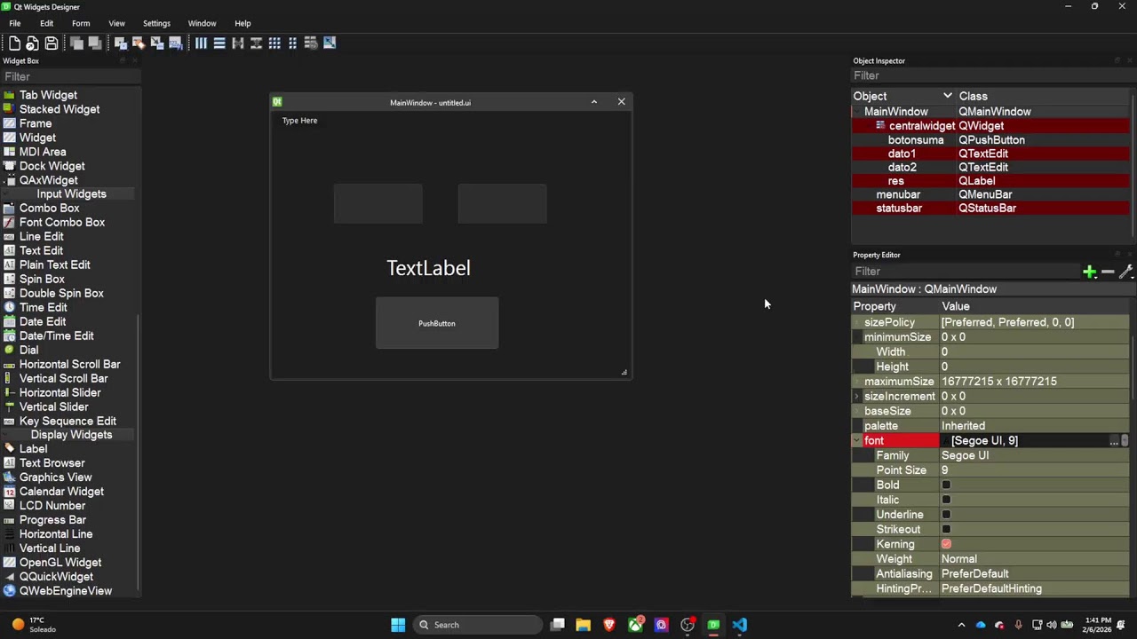Remove dynamic property with the minus icon
The image size is (1137, 639).
point(1108,272)
